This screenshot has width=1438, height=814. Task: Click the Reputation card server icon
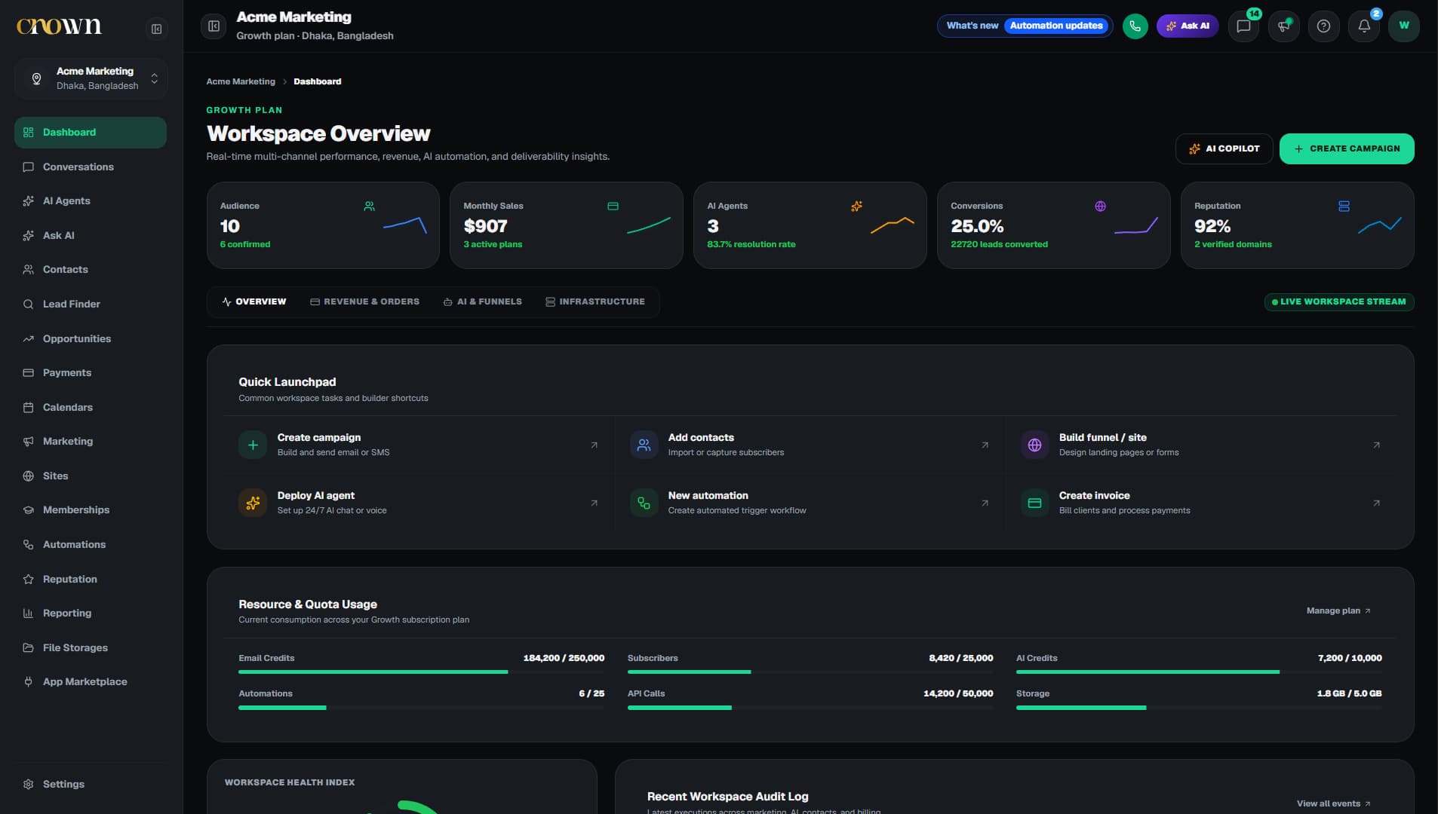click(x=1344, y=206)
